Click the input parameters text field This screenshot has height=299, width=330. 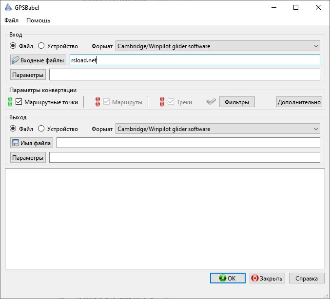(x=185, y=75)
